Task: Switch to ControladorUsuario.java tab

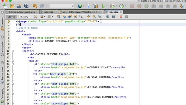Action: [22, 12]
